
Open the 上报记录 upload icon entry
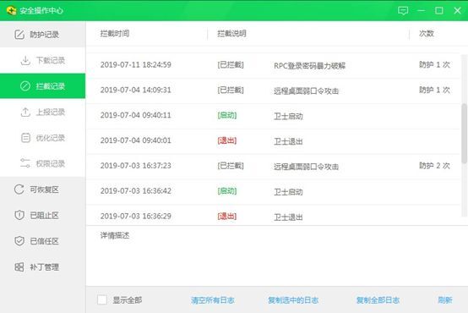click(x=25, y=113)
